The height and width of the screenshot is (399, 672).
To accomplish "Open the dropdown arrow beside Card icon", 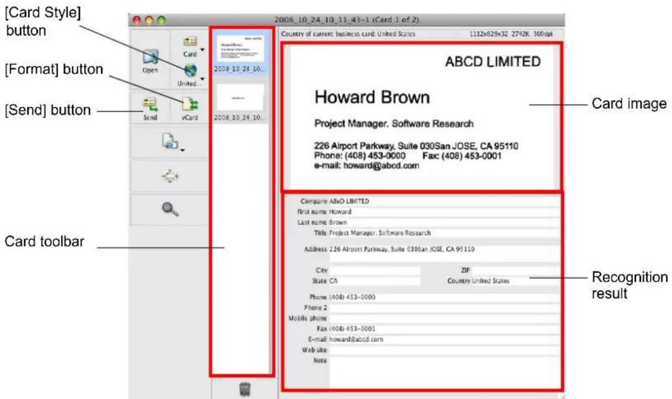I will tap(202, 50).
